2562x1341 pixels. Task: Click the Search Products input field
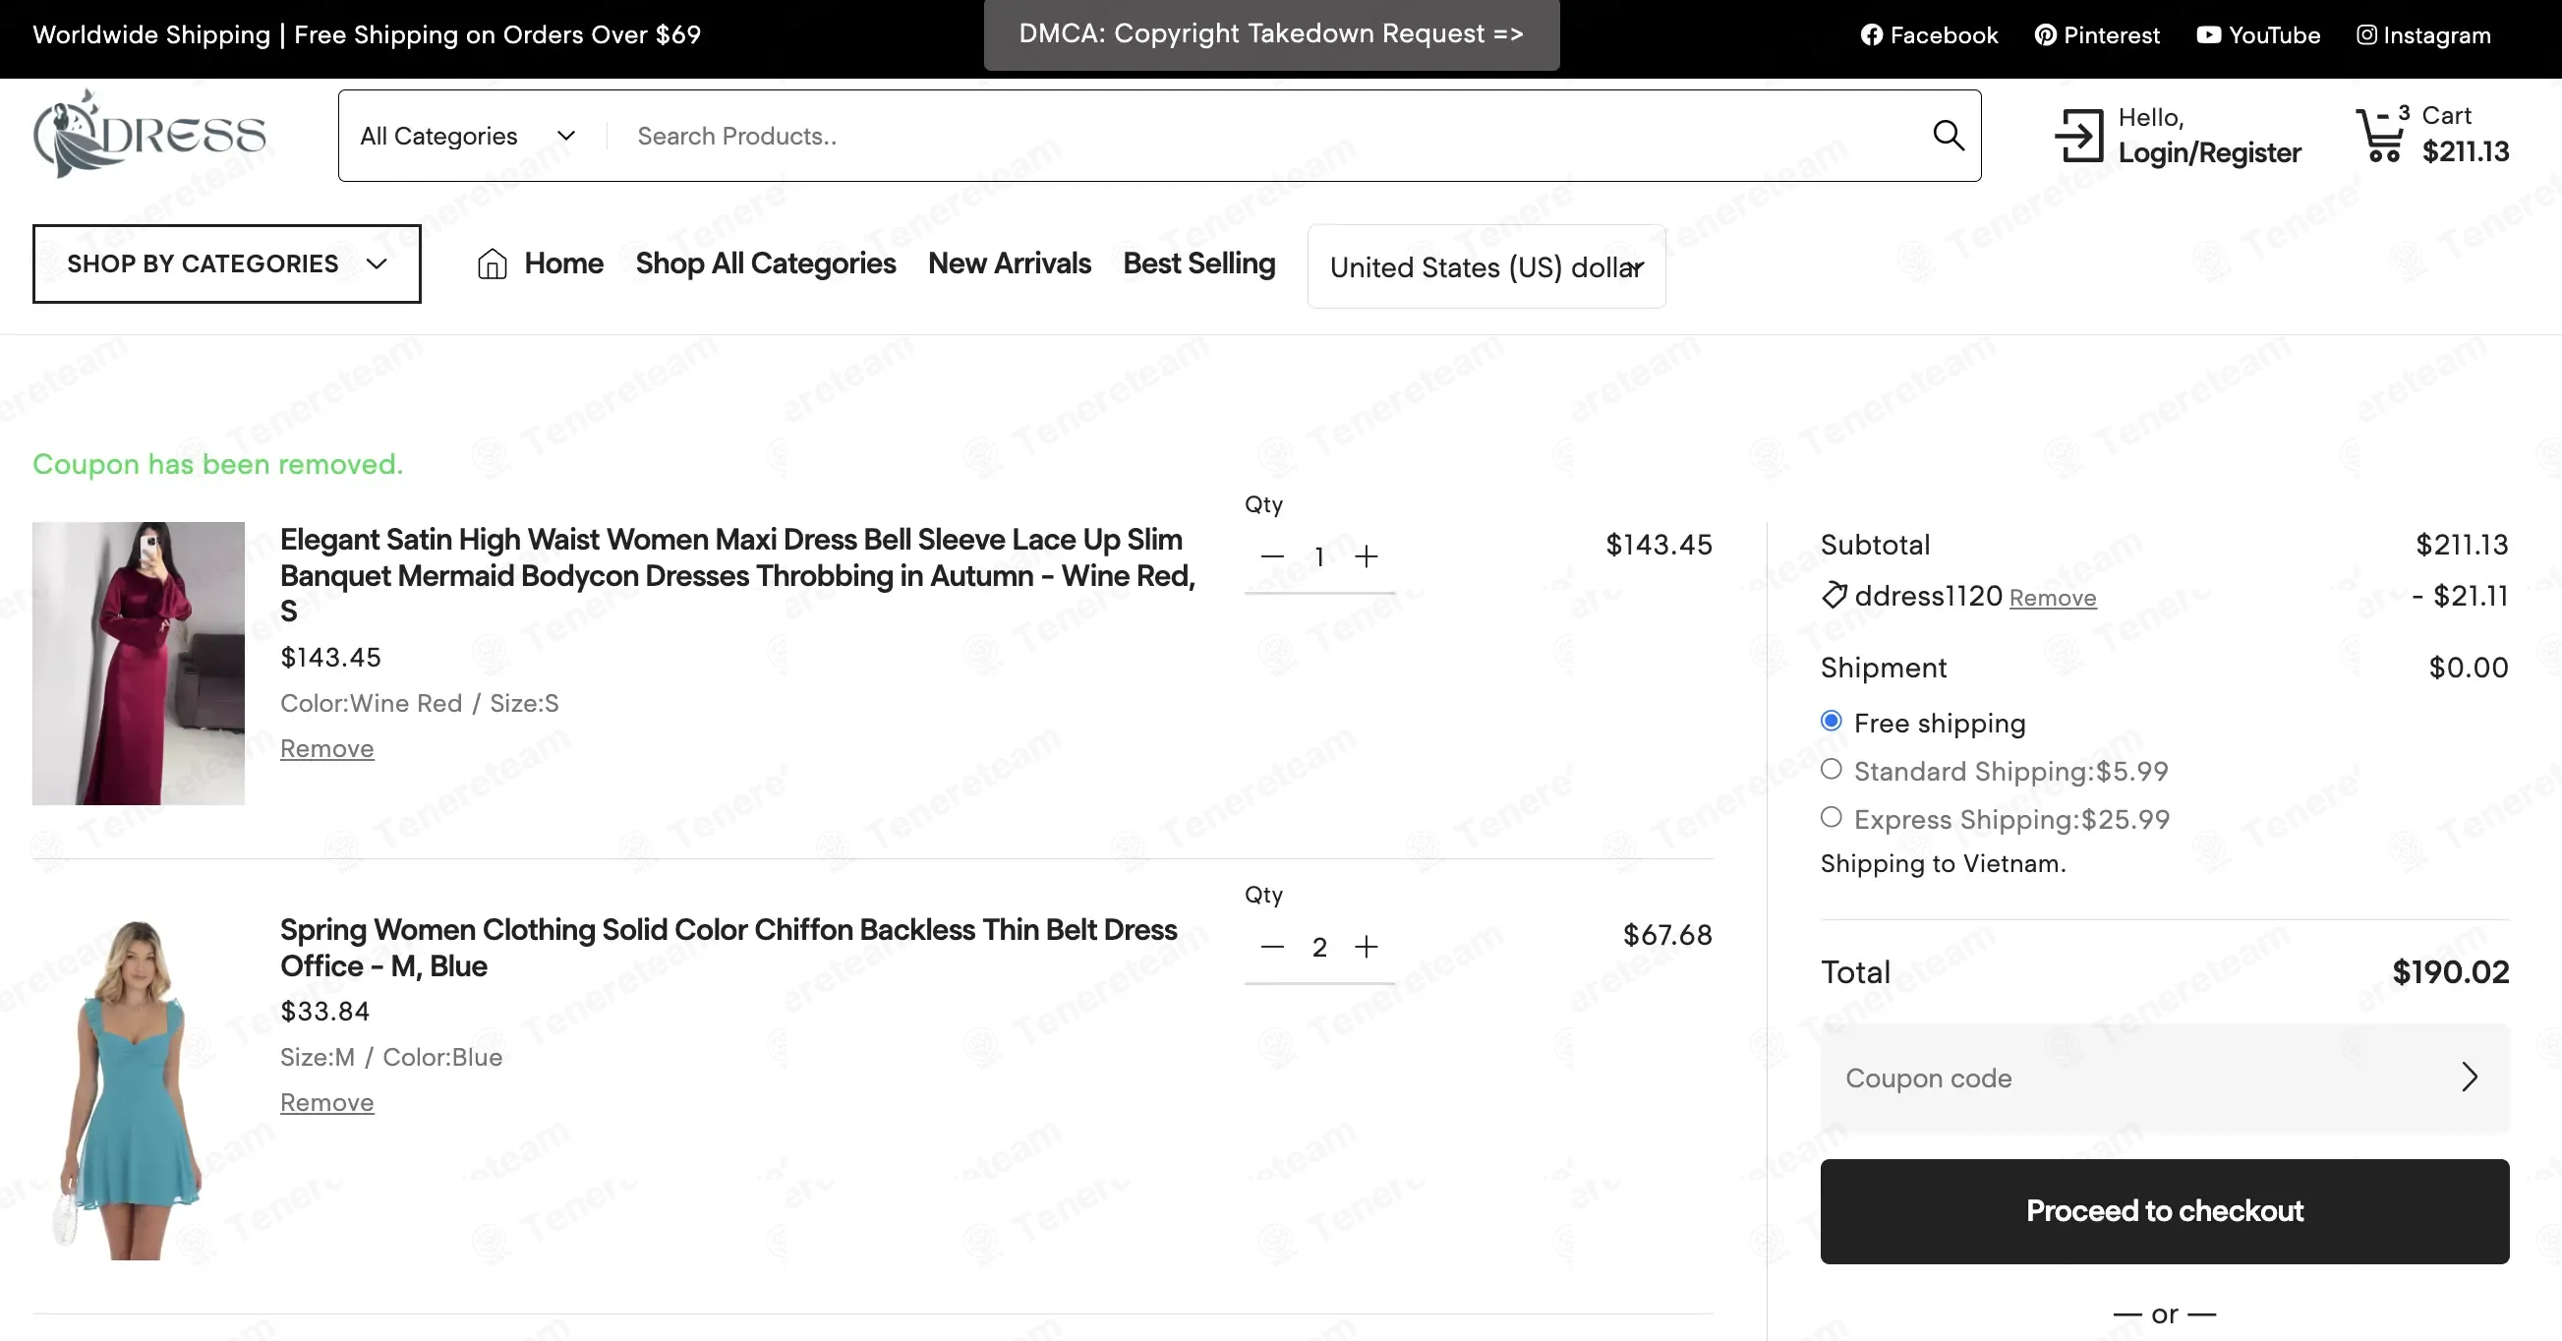pyautogui.click(x=1273, y=136)
